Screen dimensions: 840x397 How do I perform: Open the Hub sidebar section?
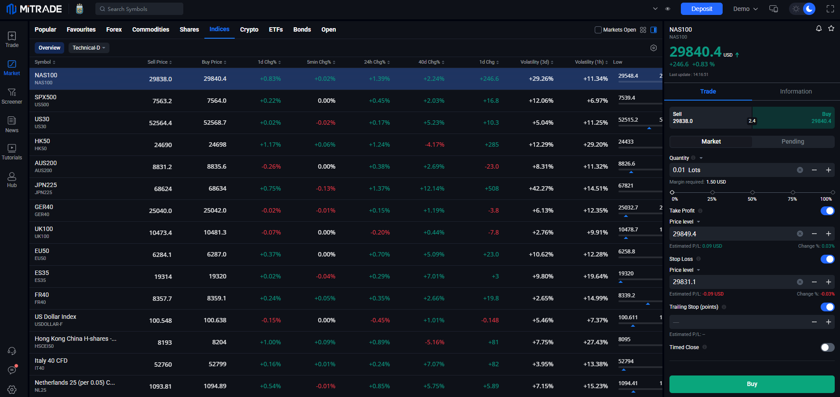[x=12, y=180]
